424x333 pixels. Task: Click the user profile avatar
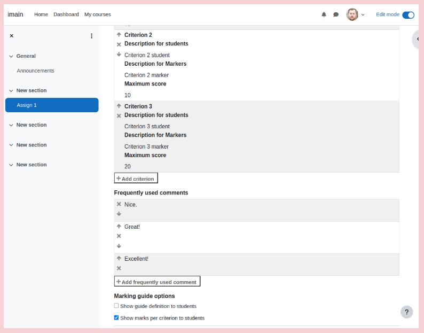(352, 14)
